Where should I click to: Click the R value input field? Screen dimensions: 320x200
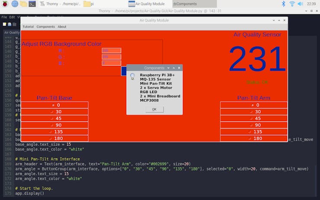click(112, 51)
